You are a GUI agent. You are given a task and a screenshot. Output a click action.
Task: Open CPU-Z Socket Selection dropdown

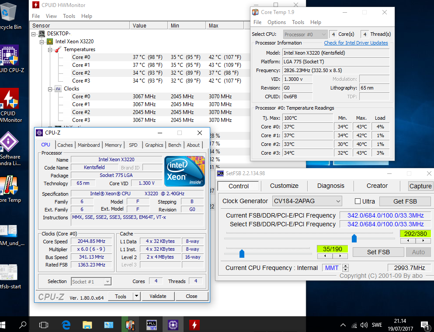91,282
